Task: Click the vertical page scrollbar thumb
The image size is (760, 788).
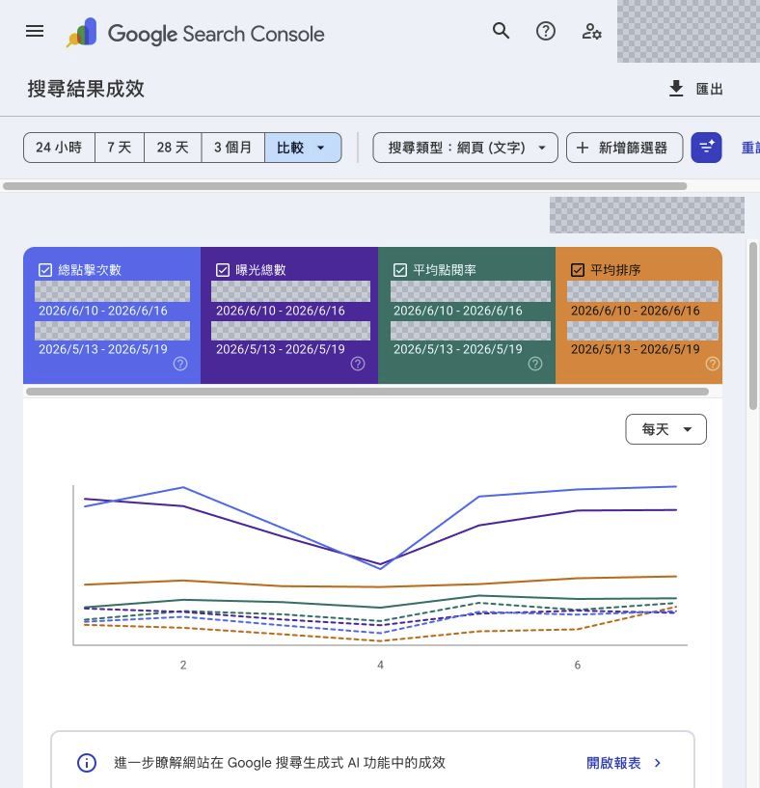Action: (753, 326)
